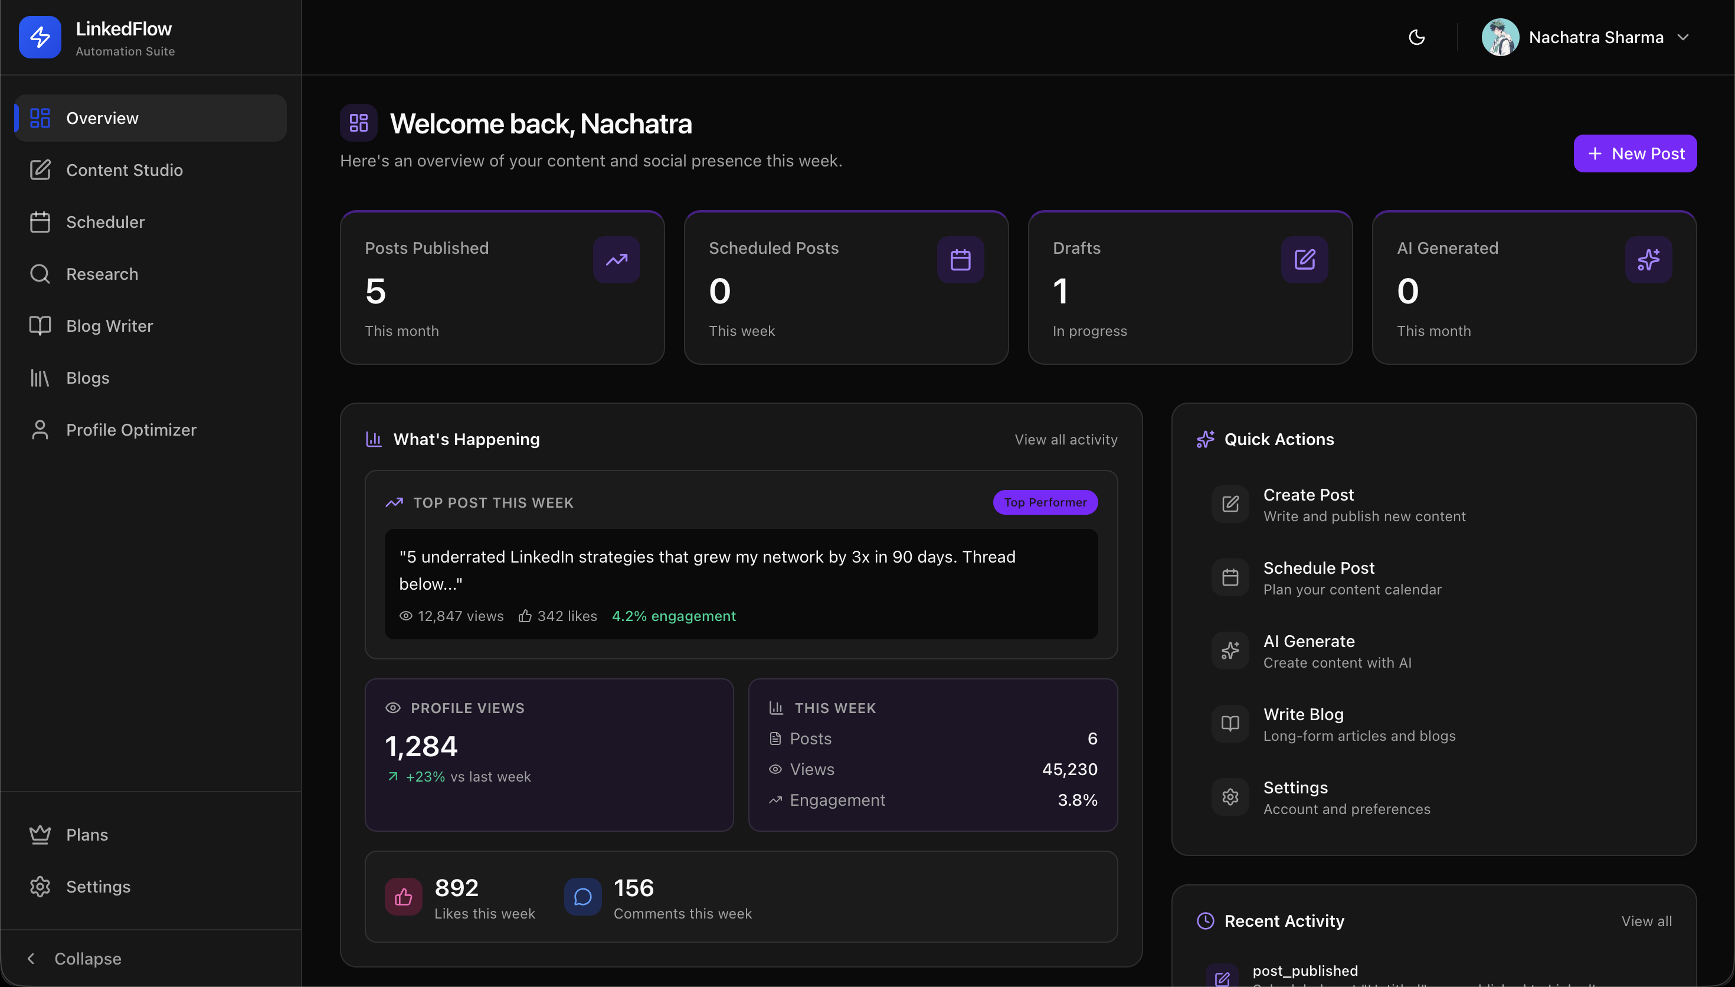
Task: Click the Write Blog book icon
Action: (1230, 724)
